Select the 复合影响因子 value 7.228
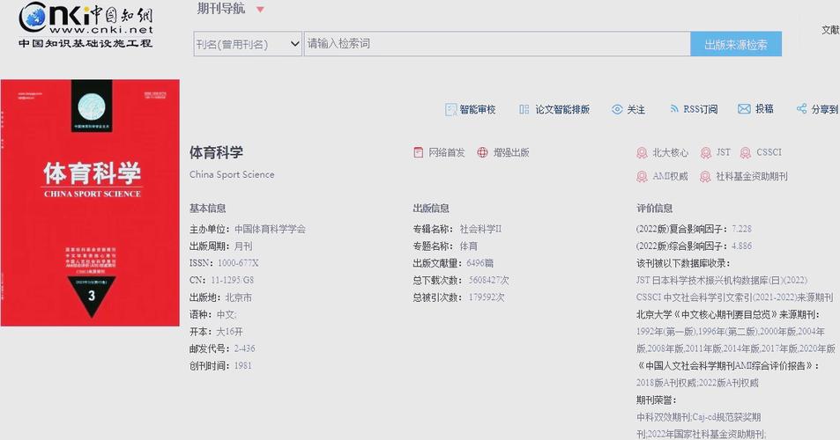The height and width of the screenshot is (440, 840). [742, 229]
